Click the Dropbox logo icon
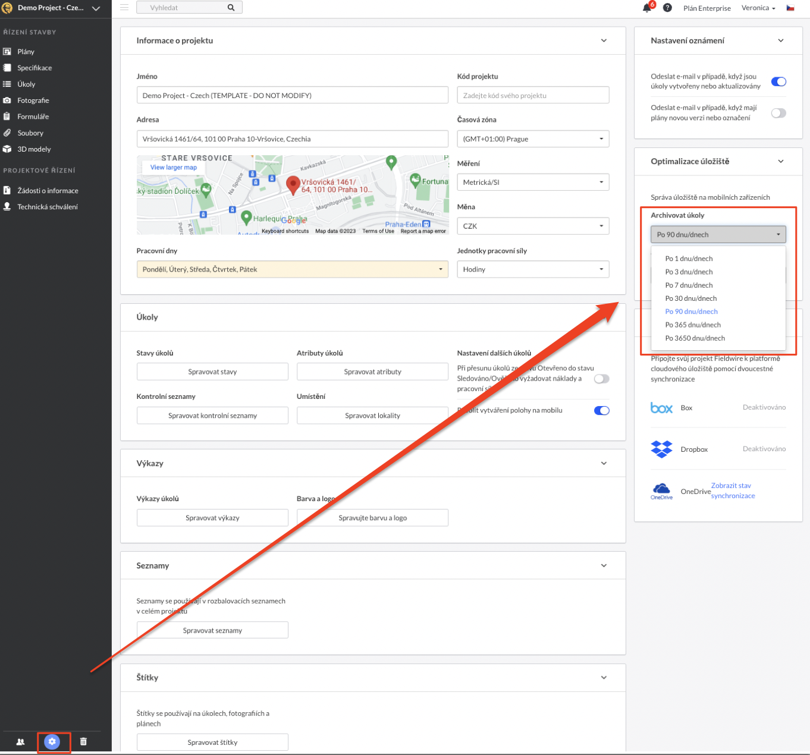 [661, 449]
